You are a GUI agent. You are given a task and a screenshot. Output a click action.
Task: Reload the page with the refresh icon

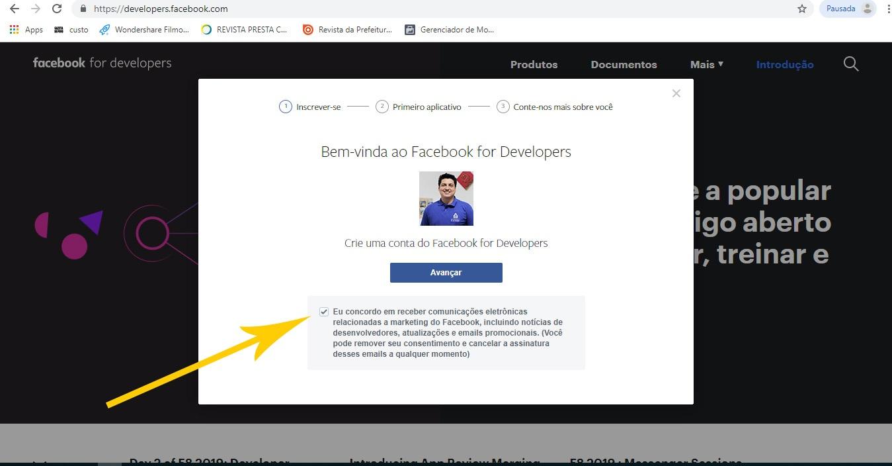(x=57, y=9)
